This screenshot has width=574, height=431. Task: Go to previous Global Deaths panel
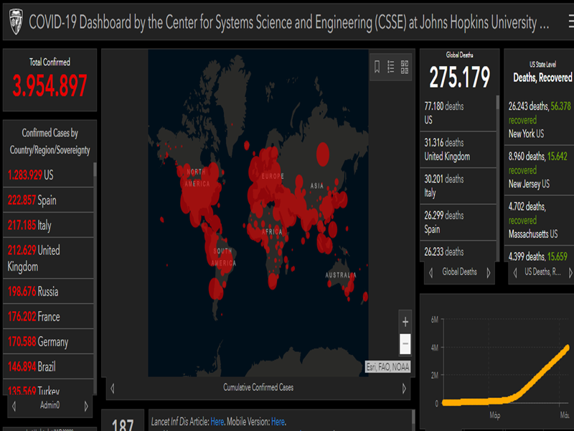(x=430, y=272)
